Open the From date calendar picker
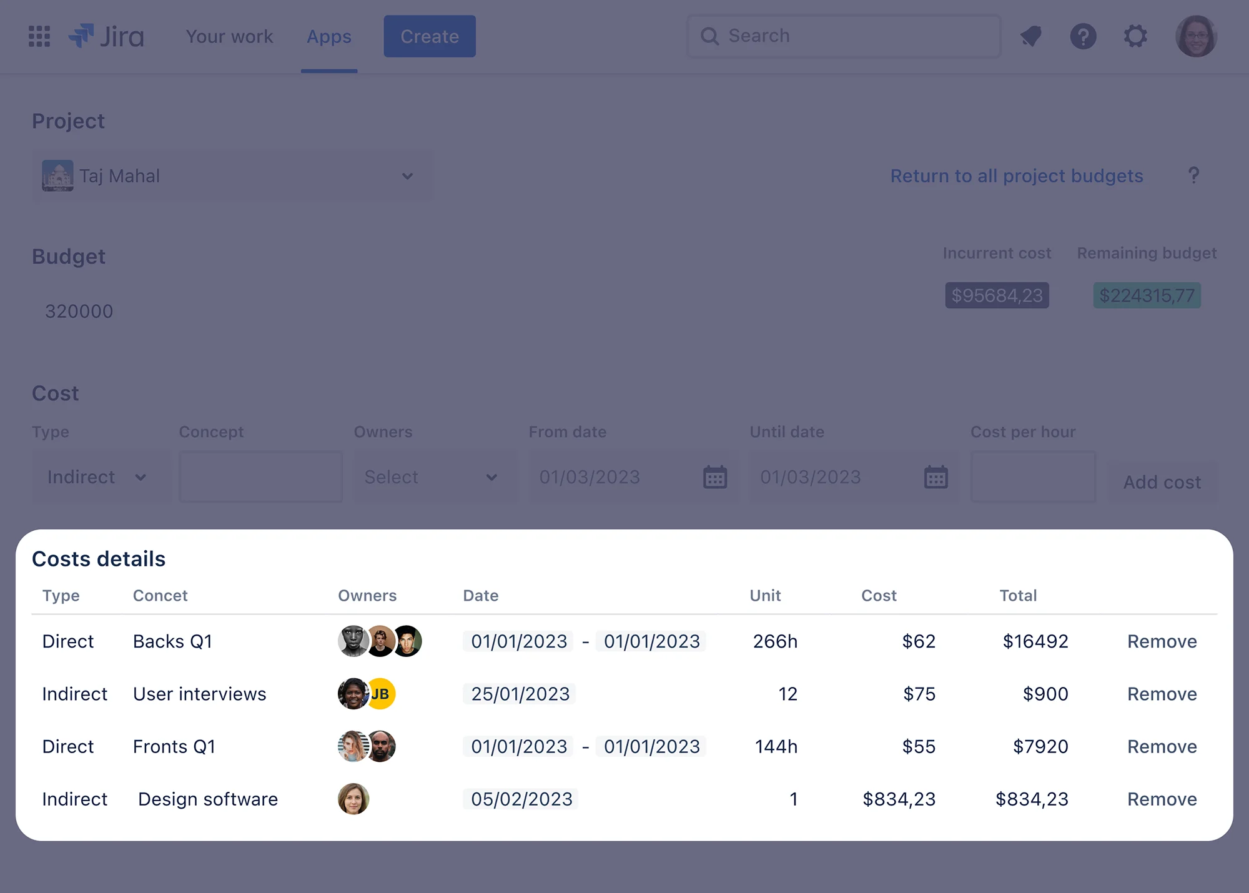The height and width of the screenshot is (893, 1249). (716, 476)
